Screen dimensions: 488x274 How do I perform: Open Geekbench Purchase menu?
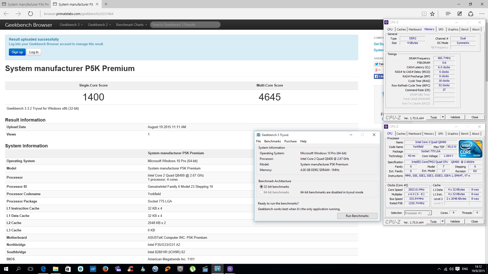tap(291, 141)
